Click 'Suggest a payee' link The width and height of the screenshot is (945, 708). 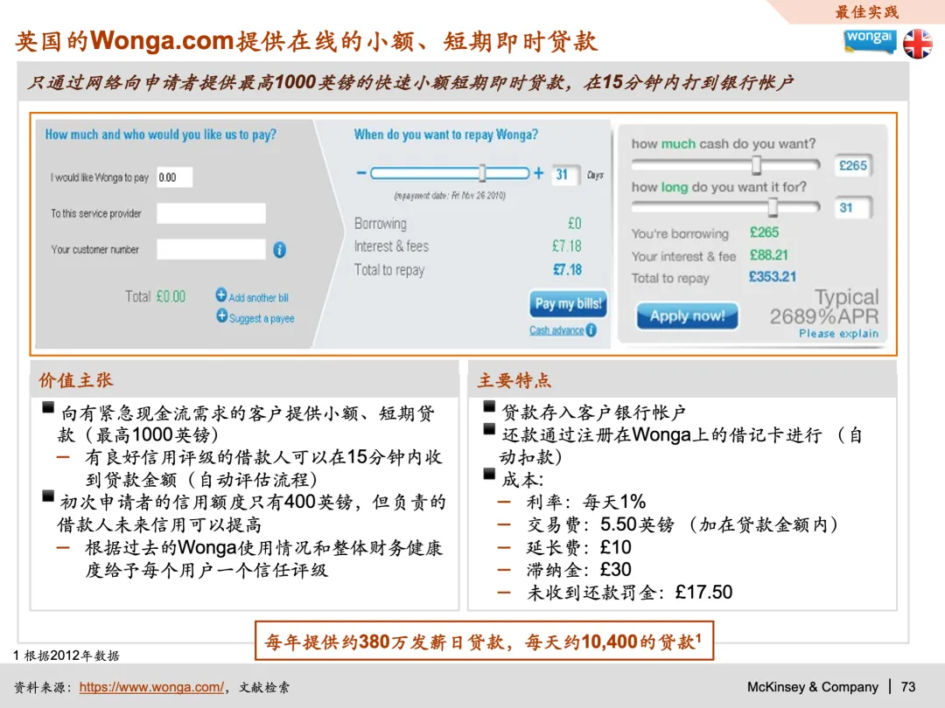262,318
